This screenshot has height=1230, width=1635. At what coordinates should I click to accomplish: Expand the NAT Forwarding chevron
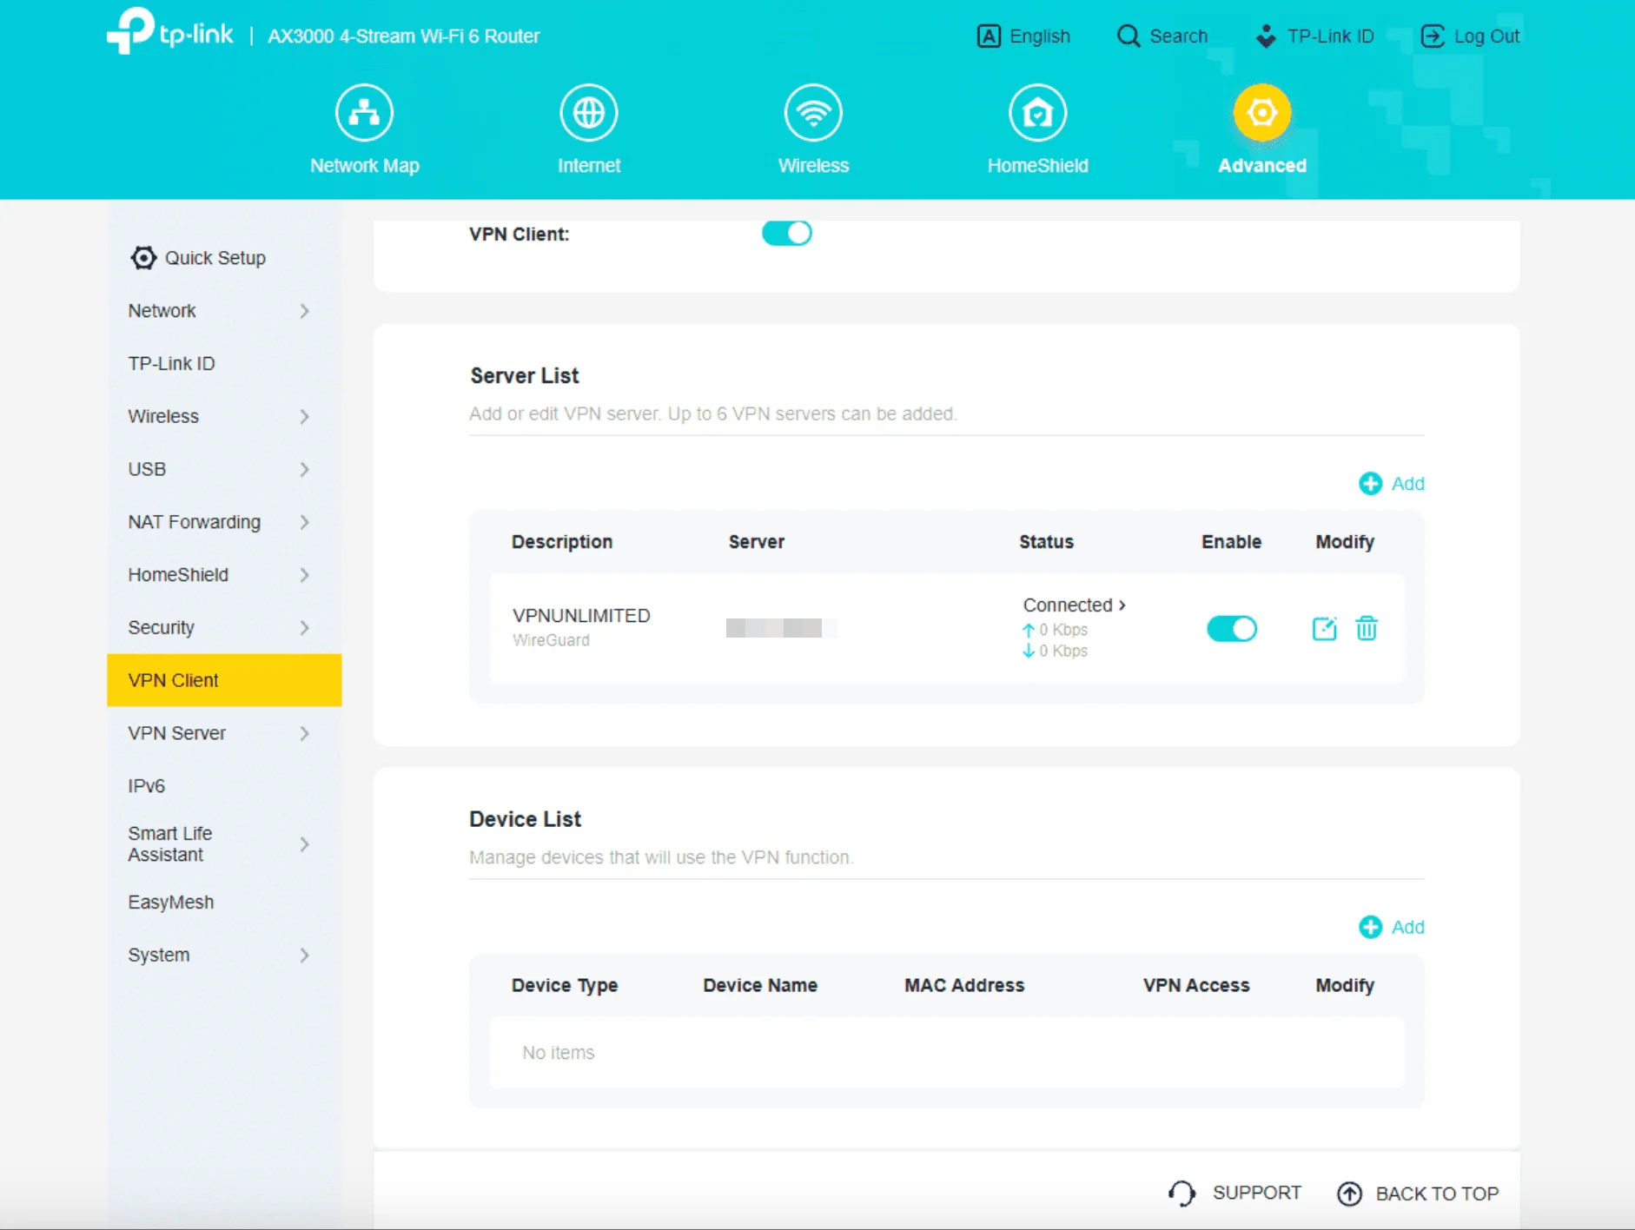tap(304, 522)
